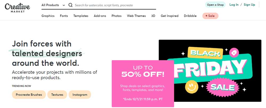Viewport: 266px width, 108px height.
Task: Open the Add-ons menu item
Action: pyautogui.click(x=100, y=16)
